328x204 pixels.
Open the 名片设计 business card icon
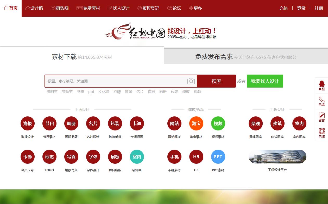[x=93, y=123]
